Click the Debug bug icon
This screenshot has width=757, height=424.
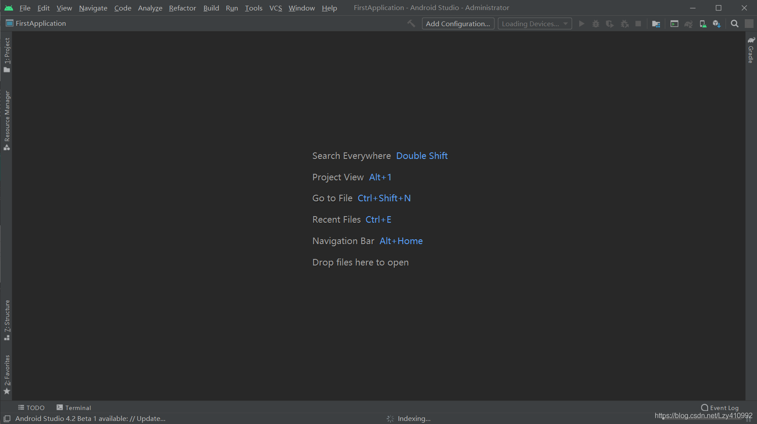(x=595, y=24)
